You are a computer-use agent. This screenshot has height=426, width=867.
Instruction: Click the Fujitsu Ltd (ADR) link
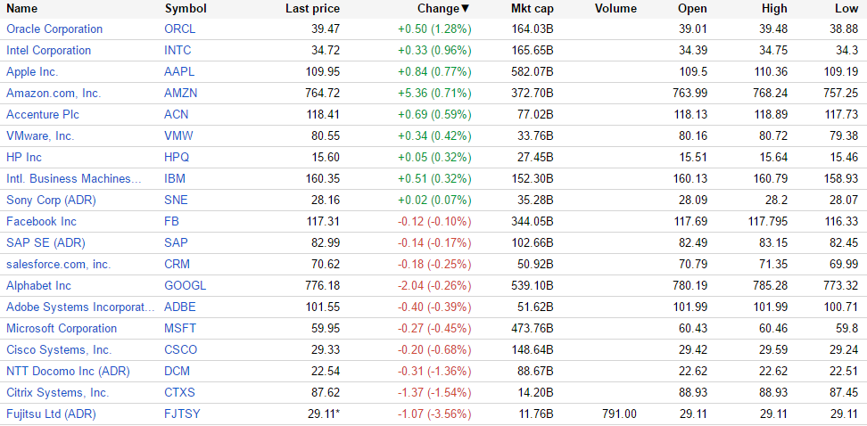[x=51, y=414]
